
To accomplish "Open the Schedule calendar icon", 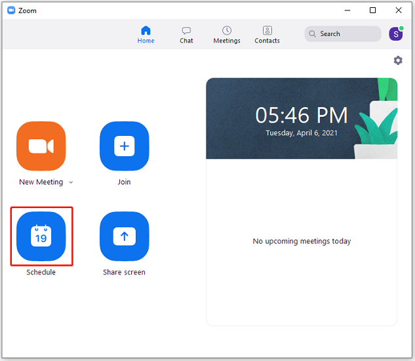I will coord(41,236).
